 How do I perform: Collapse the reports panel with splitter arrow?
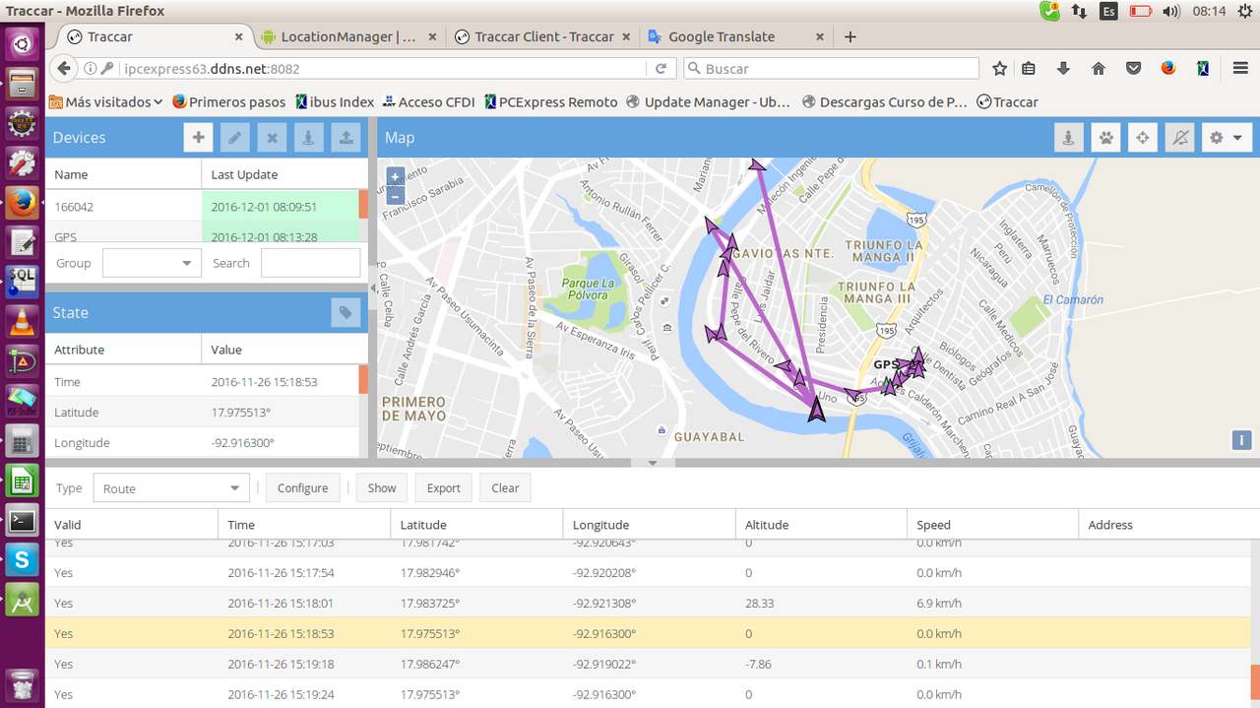click(652, 463)
